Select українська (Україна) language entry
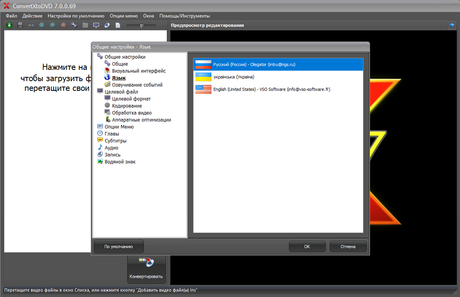460x297 pixels. point(278,77)
